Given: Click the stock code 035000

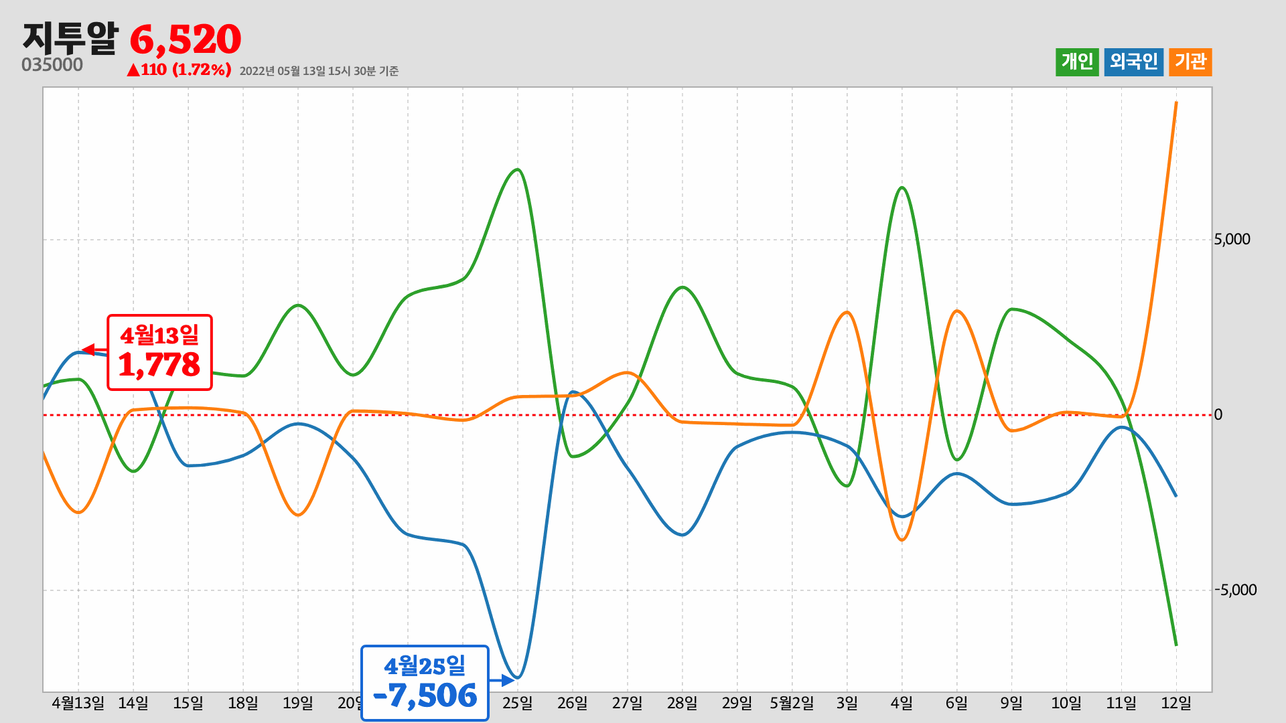Looking at the screenshot, I should tap(52, 65).
